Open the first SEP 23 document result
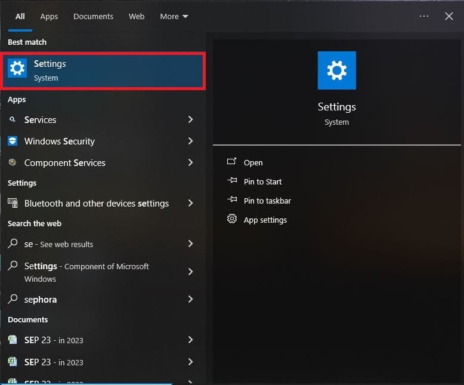 click(x=54, y=340)
